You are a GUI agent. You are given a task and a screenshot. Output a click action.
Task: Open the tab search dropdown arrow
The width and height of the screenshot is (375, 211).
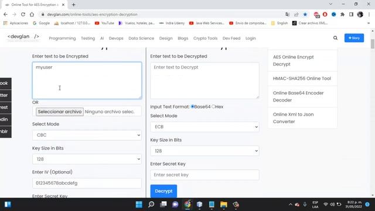(330, 4)
